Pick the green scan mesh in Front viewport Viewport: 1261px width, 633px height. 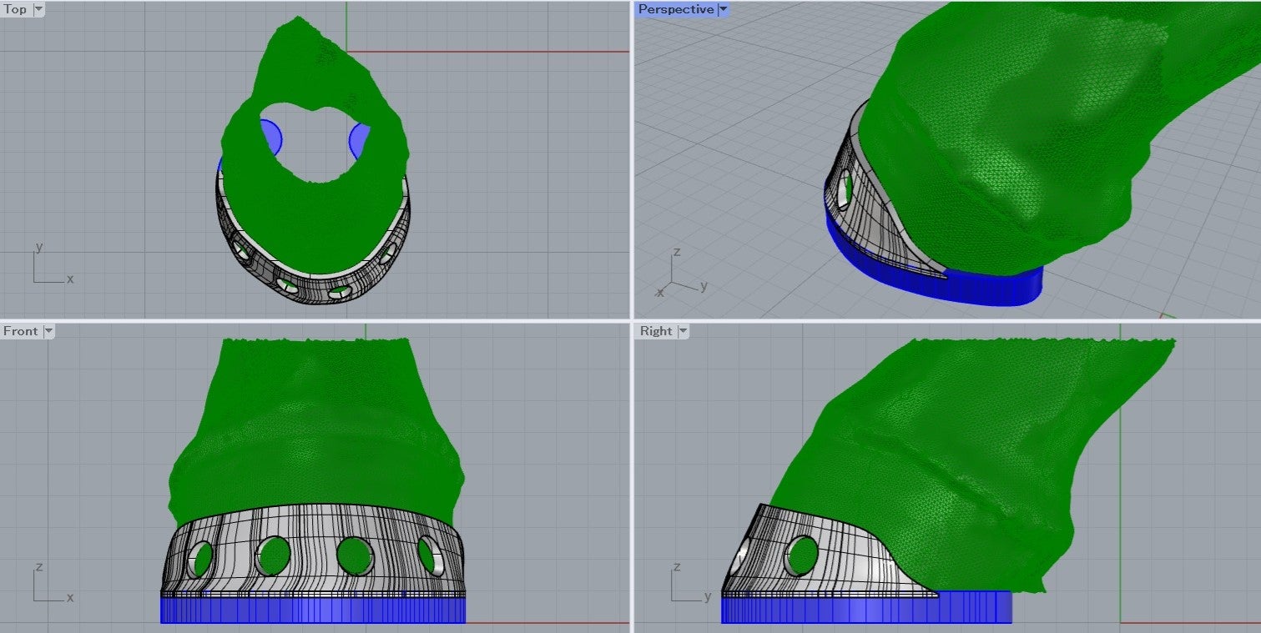317,425
